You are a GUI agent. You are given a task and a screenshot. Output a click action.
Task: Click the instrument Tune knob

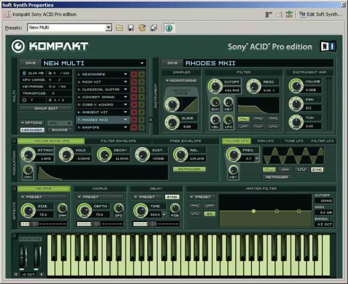click(x=296, y=122)
